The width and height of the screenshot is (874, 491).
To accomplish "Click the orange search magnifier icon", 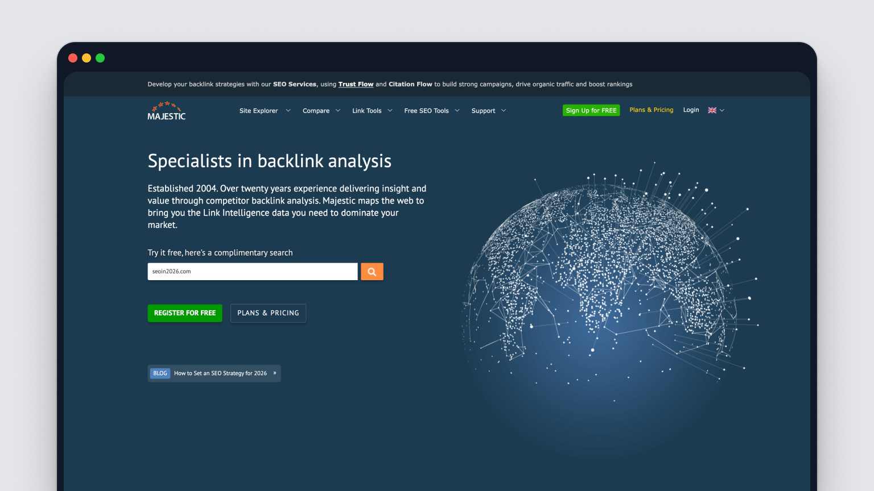I will point(372,271).
